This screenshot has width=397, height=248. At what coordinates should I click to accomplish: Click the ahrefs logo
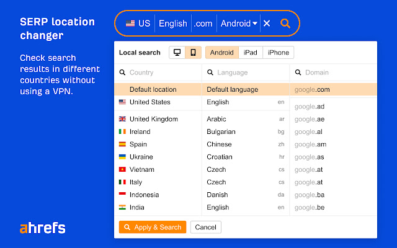tap(43, 228)
